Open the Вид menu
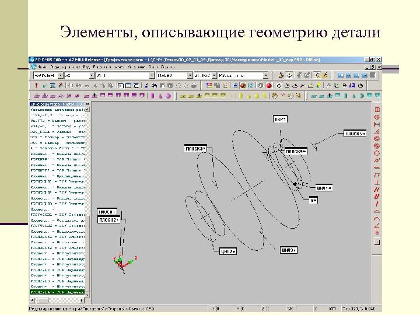This screenshot has width=420, height=315. tap(86, 67)
